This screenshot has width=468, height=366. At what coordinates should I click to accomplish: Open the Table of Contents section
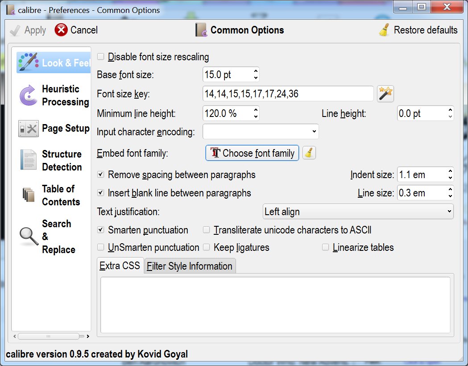tap(54, 195)
